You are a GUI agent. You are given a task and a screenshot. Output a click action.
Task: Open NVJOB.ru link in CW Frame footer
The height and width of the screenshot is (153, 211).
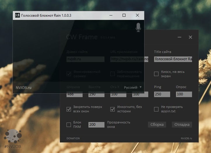(186, 138)
